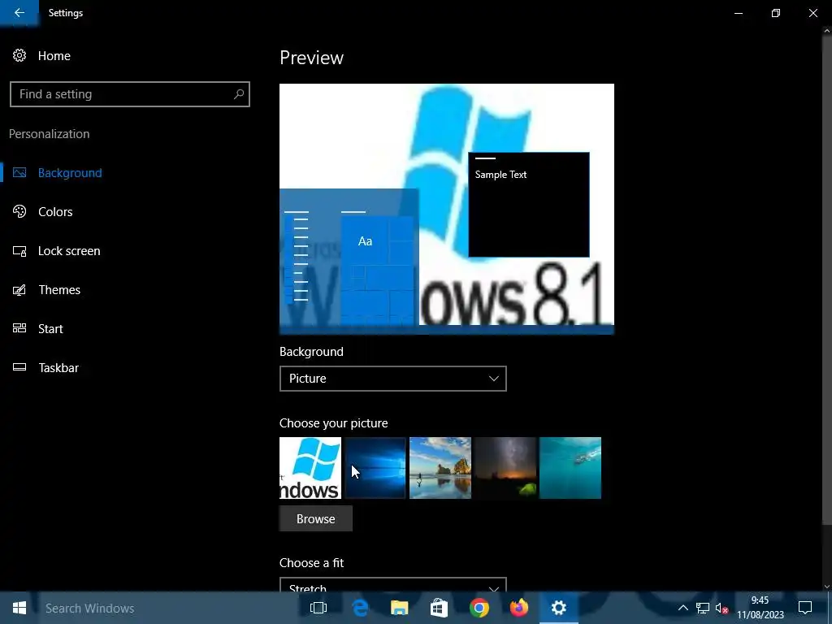Click the Search Windows taskbar box
832x624 pixels.
point(166,608)
